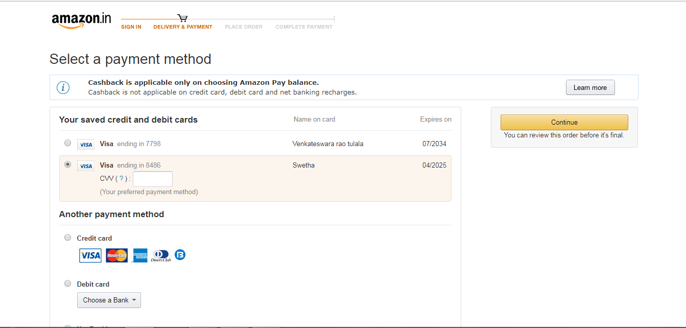Click the round blue B card logo
The image size is (686, 328).
[x=180, y=254]
